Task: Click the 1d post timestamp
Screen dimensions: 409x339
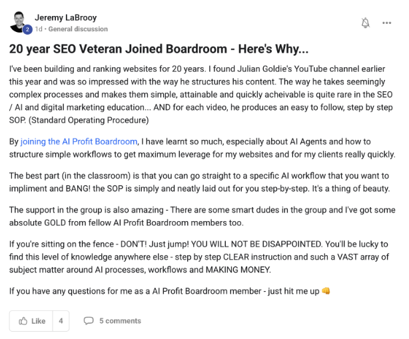Action: tap(39, 29)
